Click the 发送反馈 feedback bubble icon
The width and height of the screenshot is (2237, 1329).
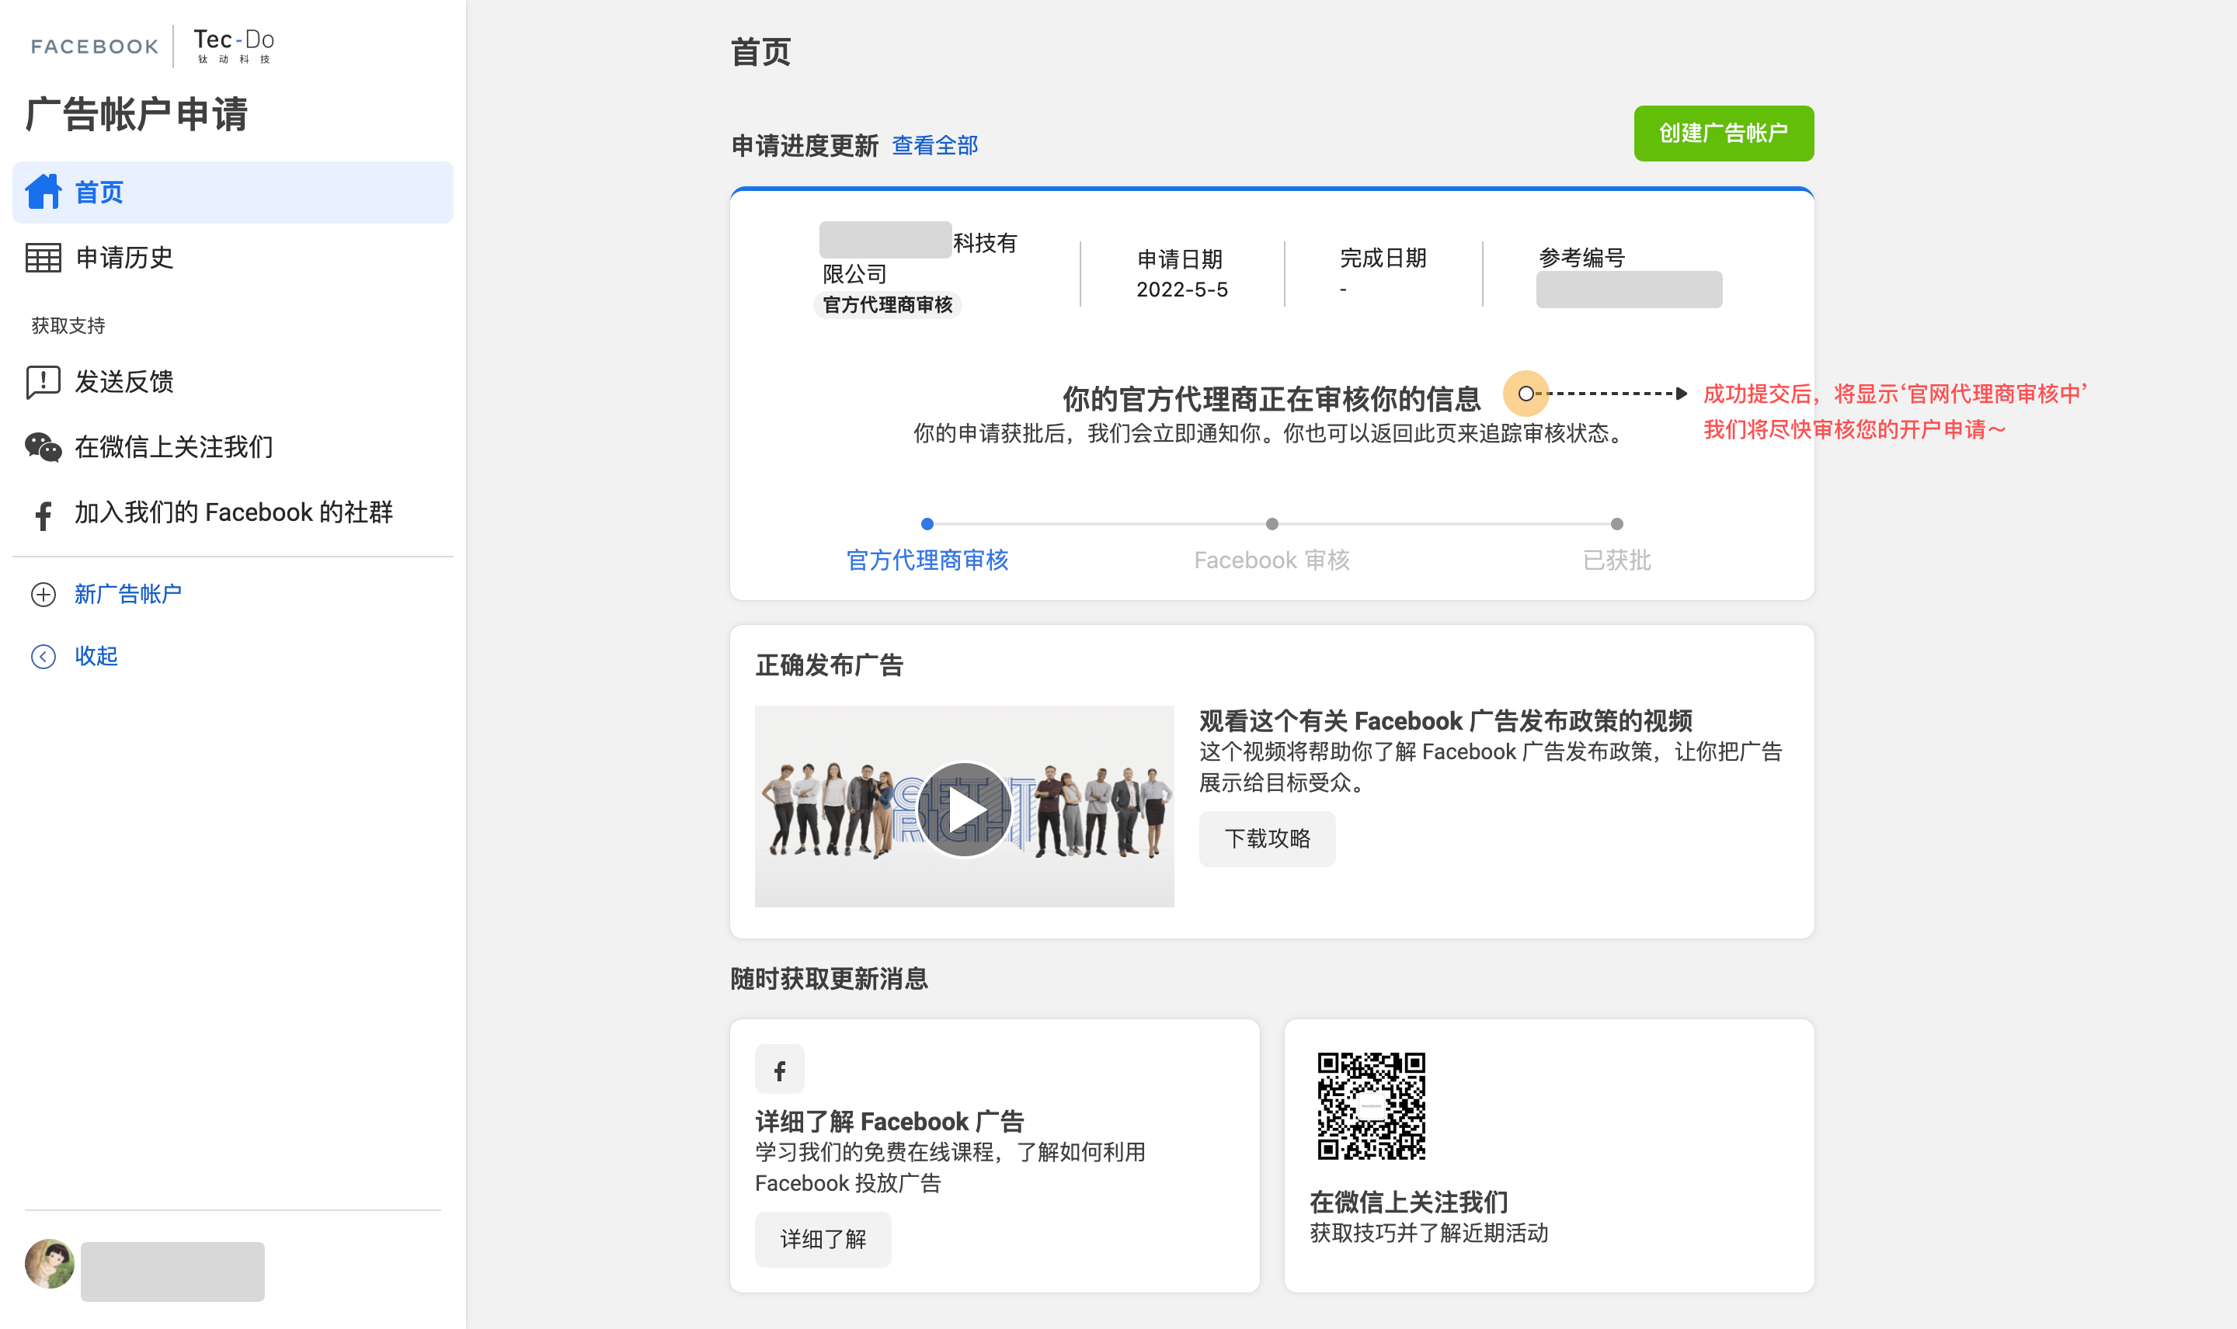click(x=43, y=383)
